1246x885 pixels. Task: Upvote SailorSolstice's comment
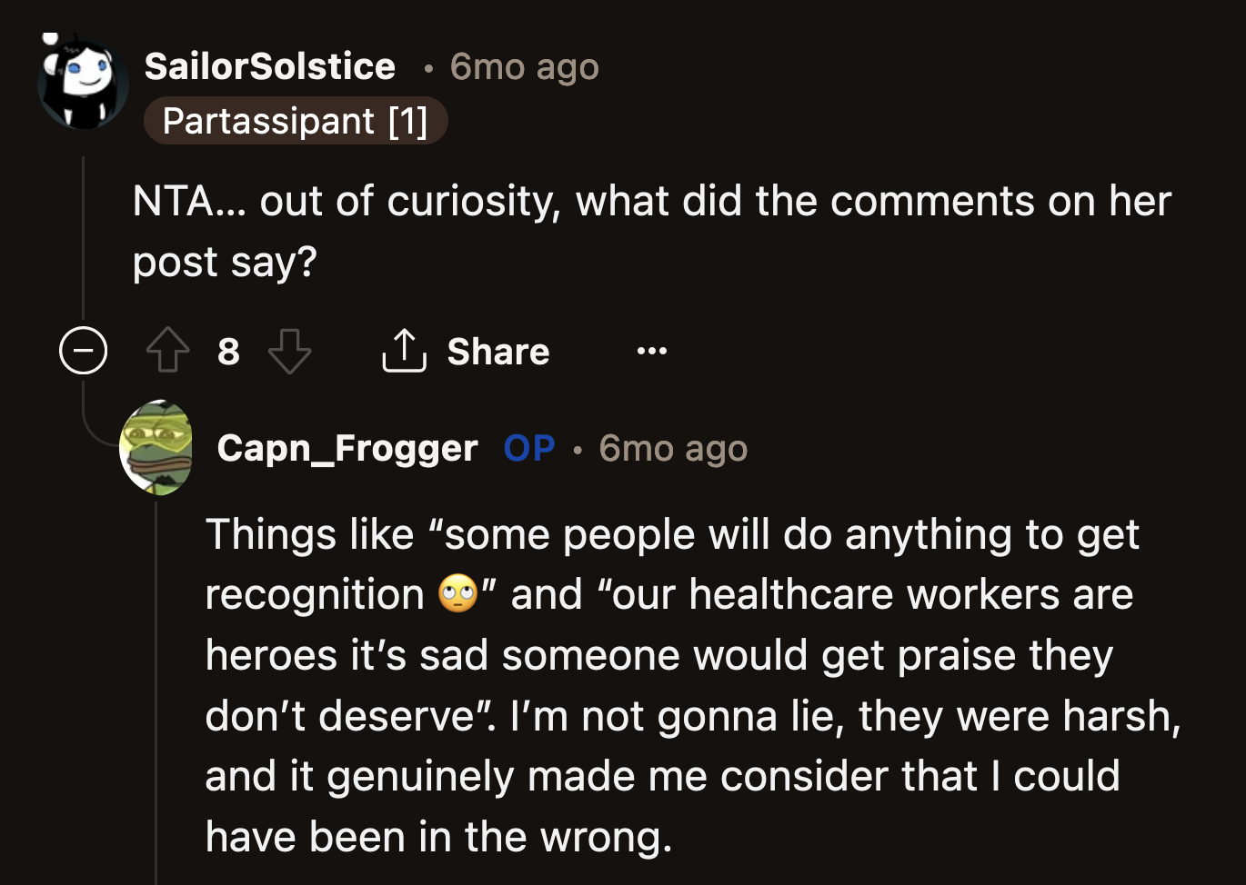pos(167,351)
